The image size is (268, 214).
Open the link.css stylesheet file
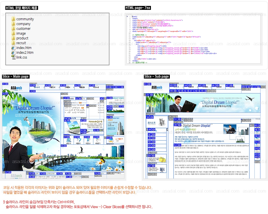pyautogui.click(x=21, y=57)
